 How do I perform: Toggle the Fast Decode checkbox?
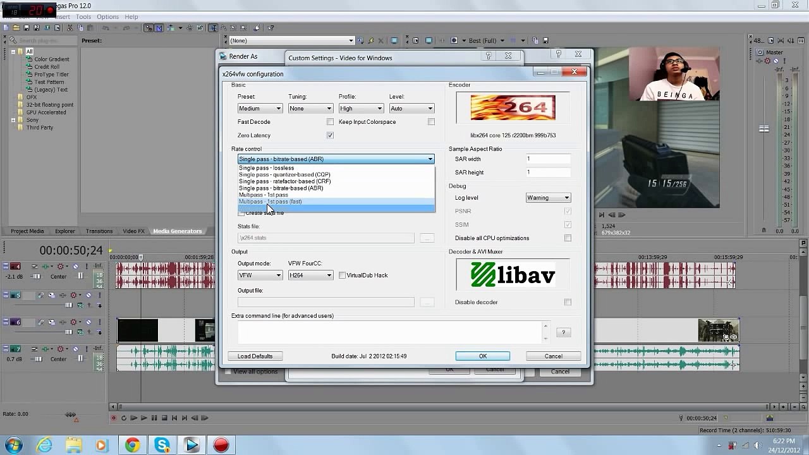click(330, 122)
